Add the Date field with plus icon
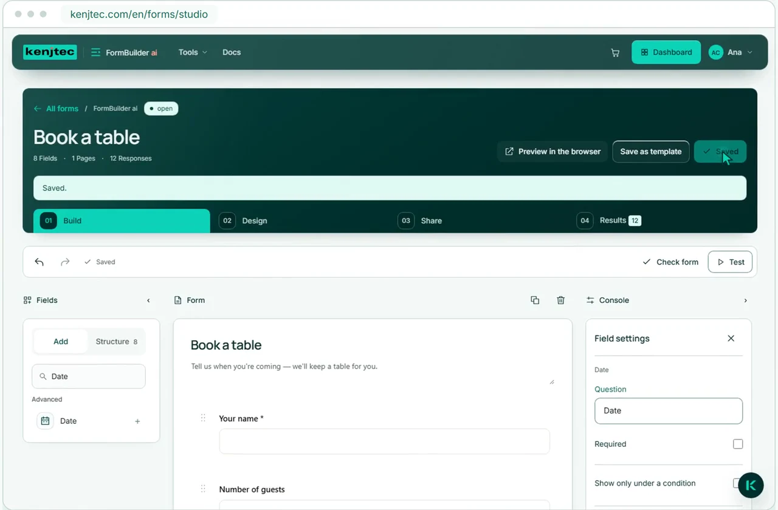Screen dimensions: 778x510 click(137, 421)
